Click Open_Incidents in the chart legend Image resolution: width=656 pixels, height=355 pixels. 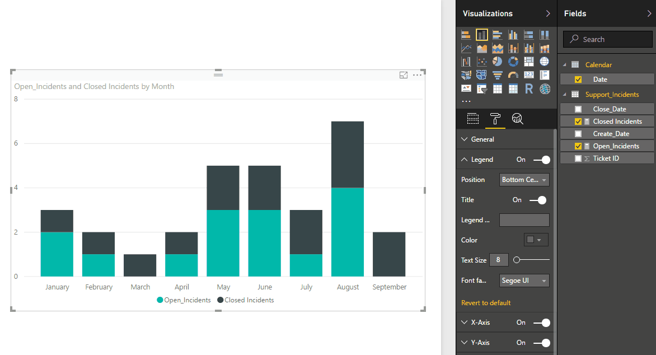pos(184,300)
